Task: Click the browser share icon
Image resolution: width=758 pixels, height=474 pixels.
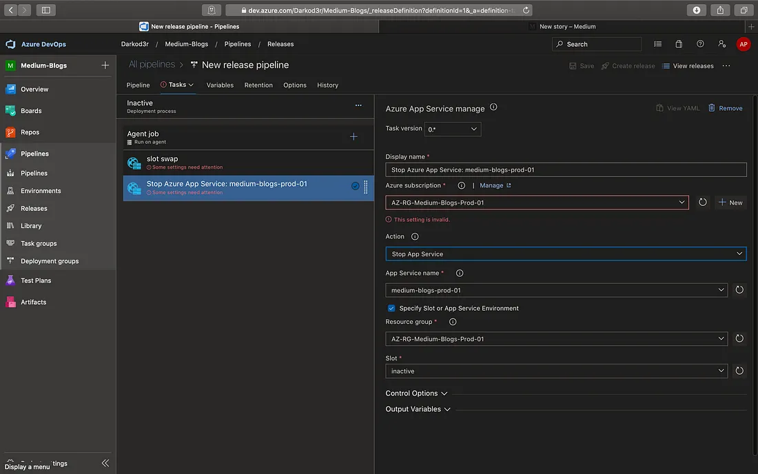Action: (720, 10)
